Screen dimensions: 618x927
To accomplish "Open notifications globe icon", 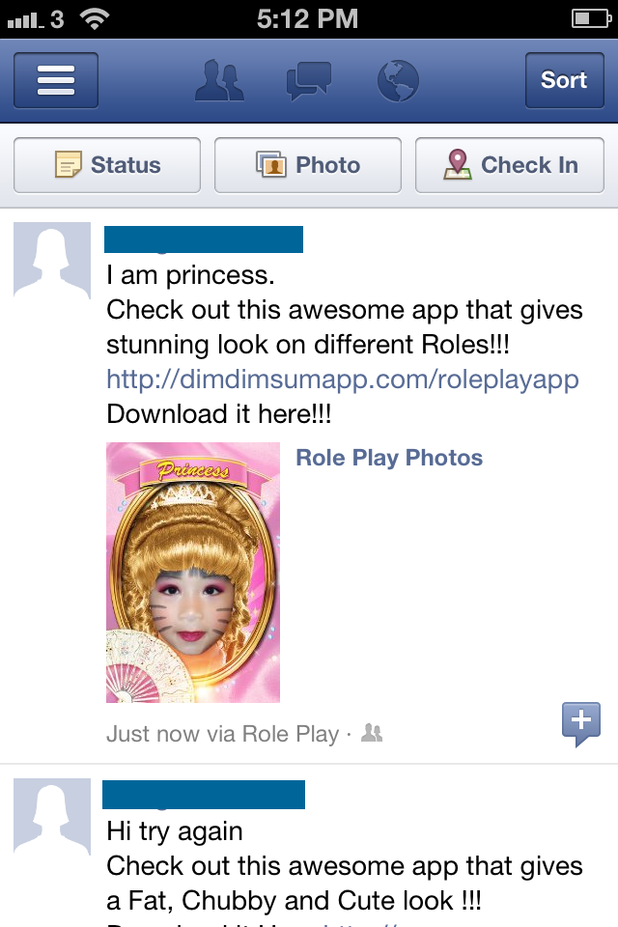I will click(397, 80).
